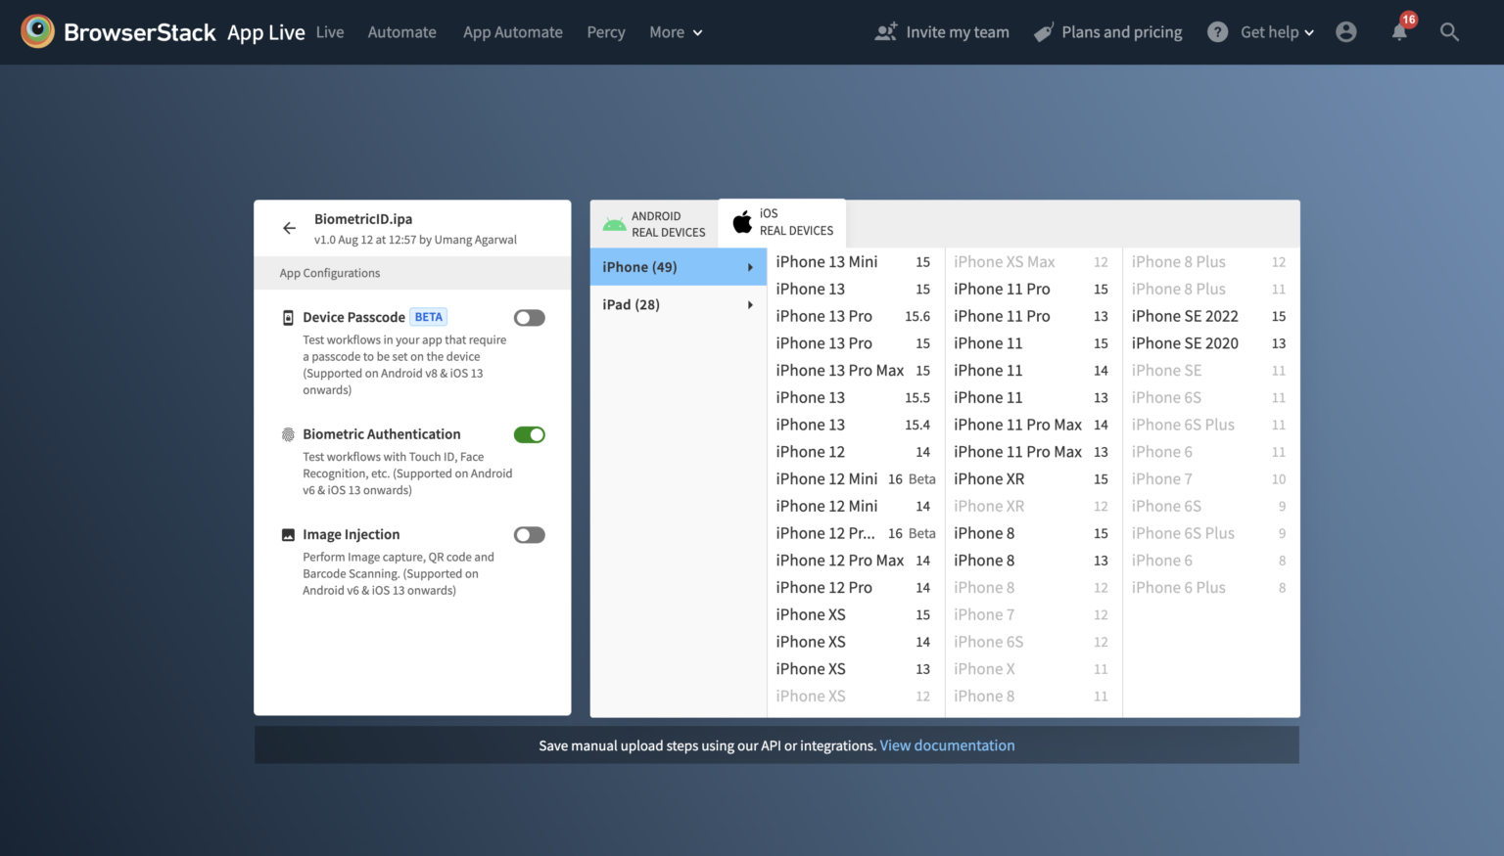Select iPhone 13 Pro Max with iOS 15
The height and width of the screenshot is (856, 1504).
click(852, 371)
